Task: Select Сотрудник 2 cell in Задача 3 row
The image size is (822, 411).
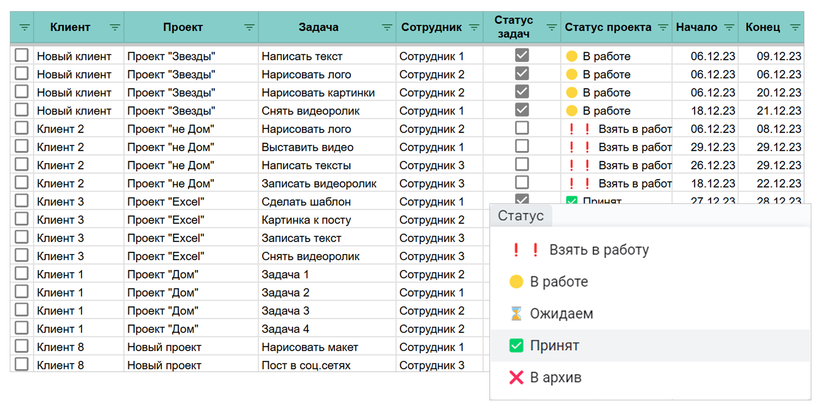Action: pos(439,311)
